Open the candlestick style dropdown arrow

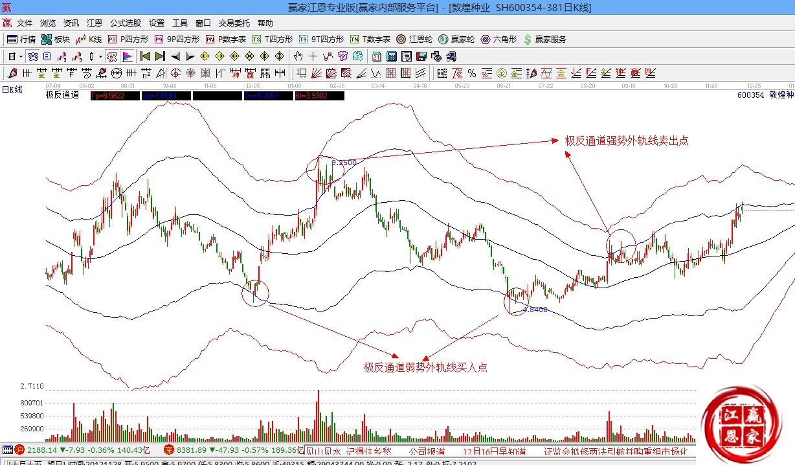click(x=100, y=56)
